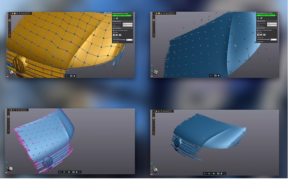Tick the Modus checkbox in the yellow hood view panel

coord(113,31)
